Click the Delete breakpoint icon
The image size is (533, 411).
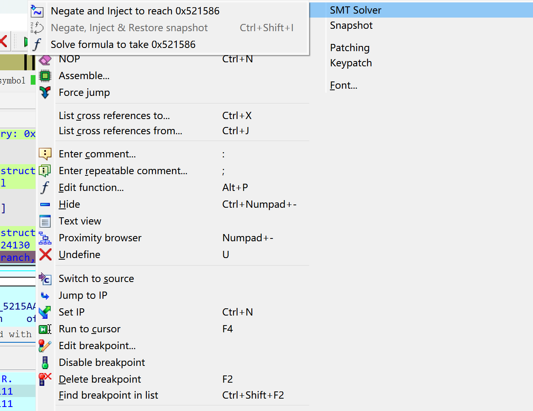pos(45,379)
